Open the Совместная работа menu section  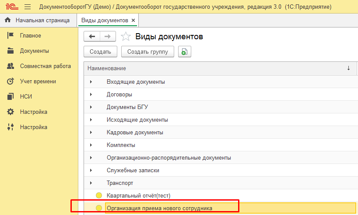[x=46, y=66]
